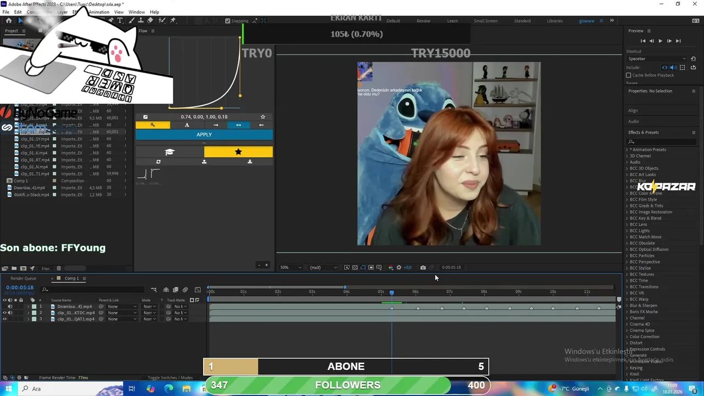Screen dimensions: 704x396
Task: Switch to the Small Screen workspace
Action: pyautogui.click(x=486, y=21)
